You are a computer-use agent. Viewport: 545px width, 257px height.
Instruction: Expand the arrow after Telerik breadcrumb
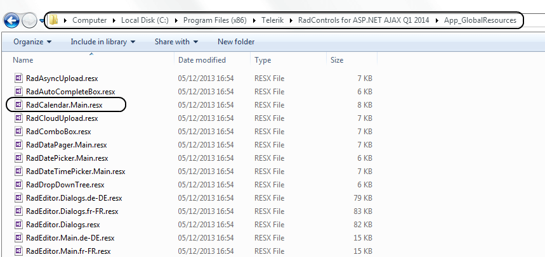pyautogui.click(x=291, y=20)
